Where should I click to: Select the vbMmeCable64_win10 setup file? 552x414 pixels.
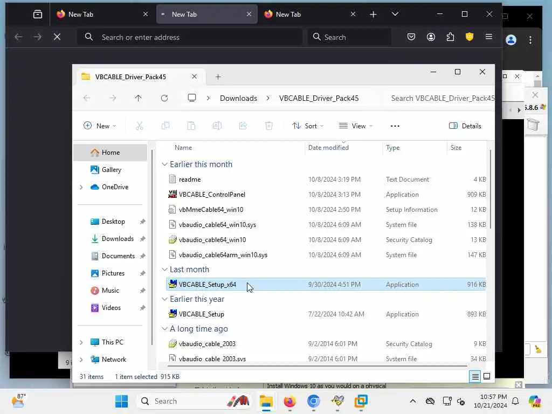point(326,210)
